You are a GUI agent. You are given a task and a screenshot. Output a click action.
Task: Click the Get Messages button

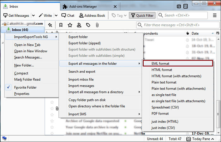click(16, 15)
